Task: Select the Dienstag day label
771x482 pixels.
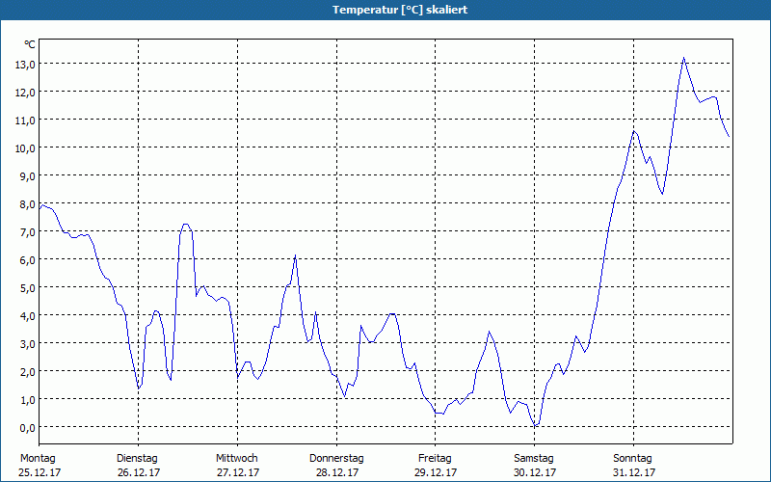Action: (x=137, y=459)
